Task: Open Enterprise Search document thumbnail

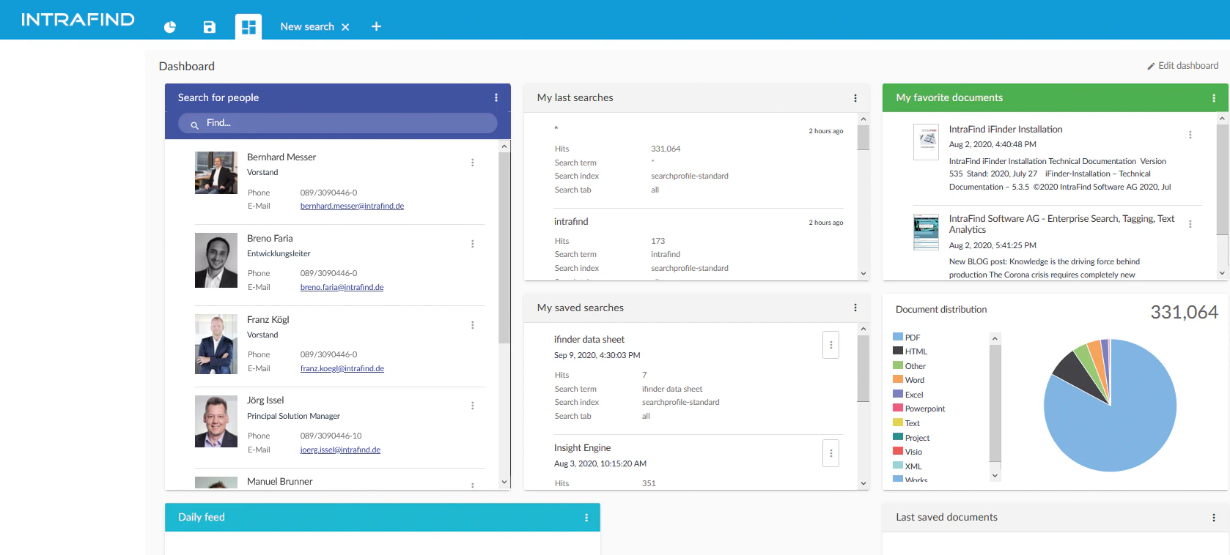Action: [x=926, y=232]
